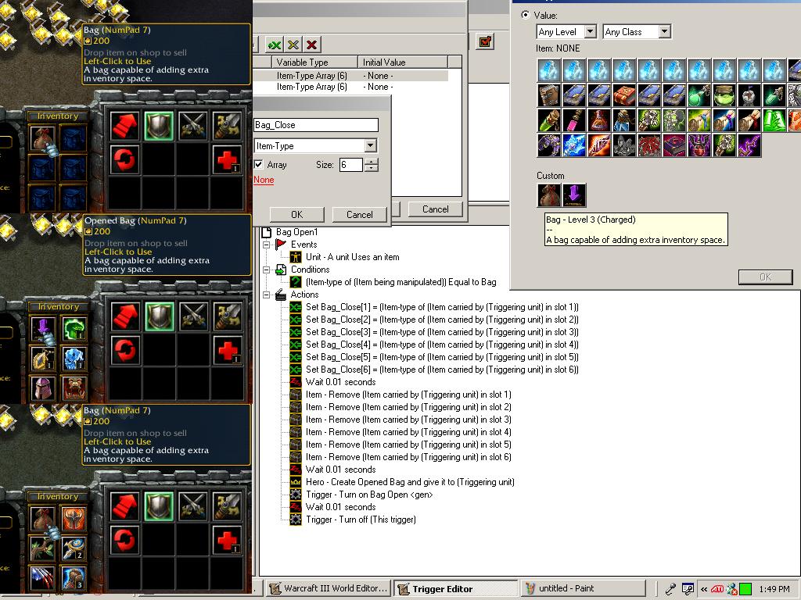Switch to Trigger Editor taskbar item
Image resolution: width=801 pixels, height=600 pixels.
456,589
